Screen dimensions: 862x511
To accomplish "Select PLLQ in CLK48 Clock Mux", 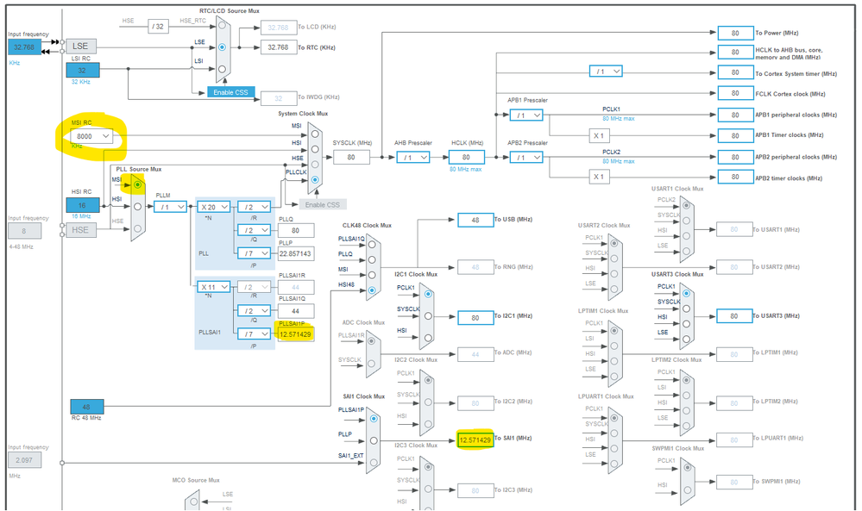I will pyautogui.click(x=372, y=259).
